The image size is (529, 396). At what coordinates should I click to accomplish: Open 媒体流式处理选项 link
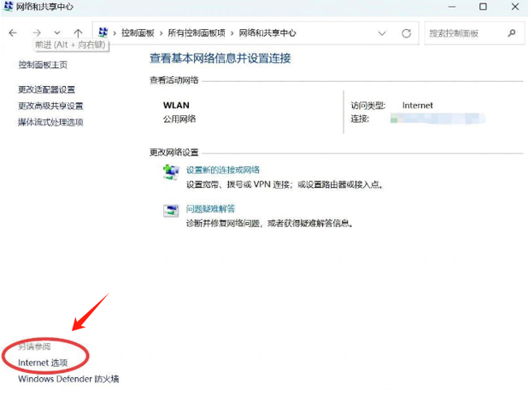(50, 122)
